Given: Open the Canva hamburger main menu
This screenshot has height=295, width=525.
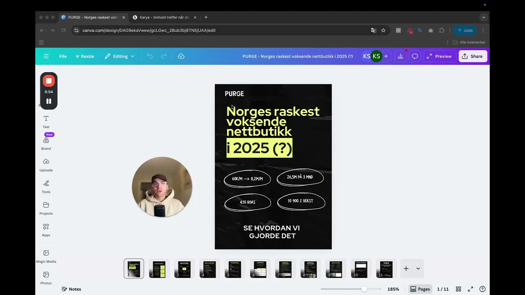Looking at the screenshot, I should click(46, 56).
